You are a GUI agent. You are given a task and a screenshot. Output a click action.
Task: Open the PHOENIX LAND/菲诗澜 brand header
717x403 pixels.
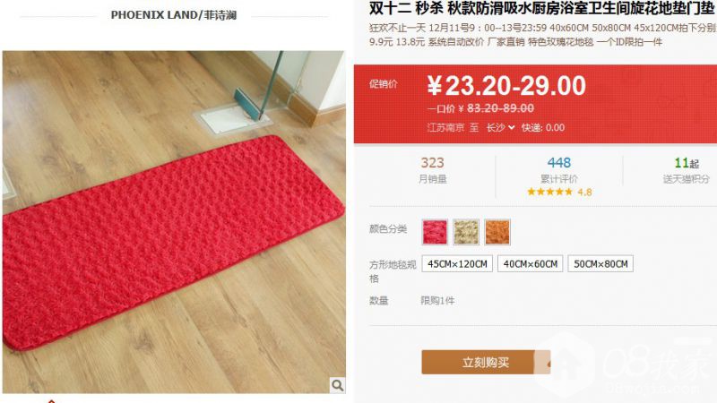click(x=174, y=15)
